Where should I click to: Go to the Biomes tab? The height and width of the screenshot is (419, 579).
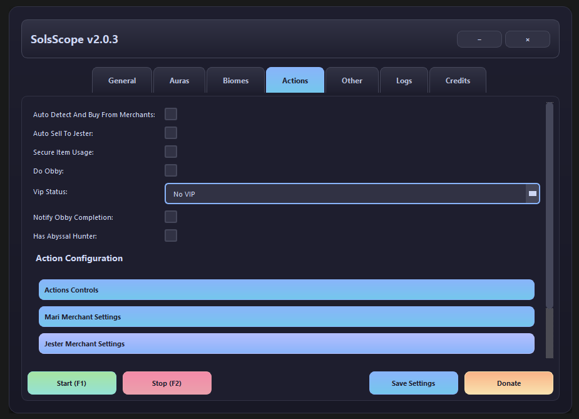(x=235, y=81)
